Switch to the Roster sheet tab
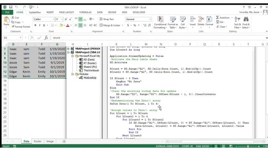The width and height of the screenshot is (268, 151). click(38, 141)
